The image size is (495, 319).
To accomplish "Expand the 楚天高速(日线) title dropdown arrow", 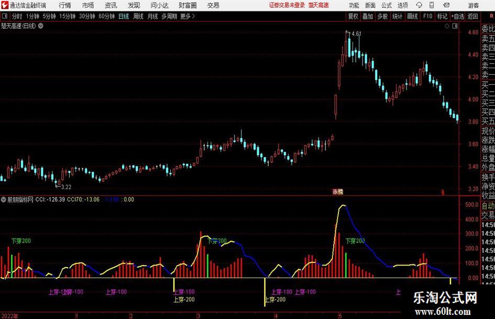I will point(41,26).
